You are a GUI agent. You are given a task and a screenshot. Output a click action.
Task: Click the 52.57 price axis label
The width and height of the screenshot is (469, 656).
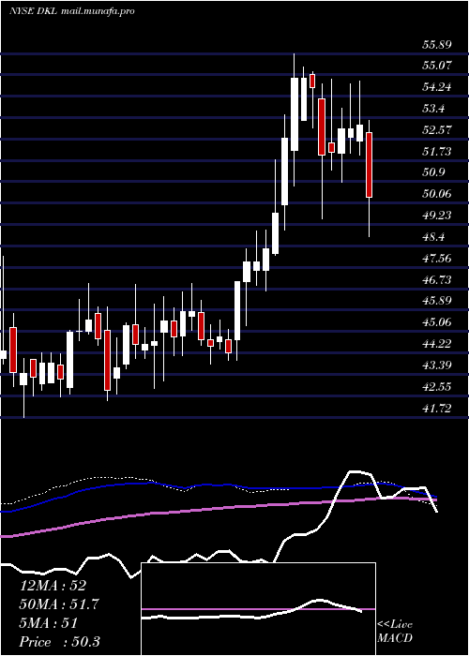(x=437, y=130)
